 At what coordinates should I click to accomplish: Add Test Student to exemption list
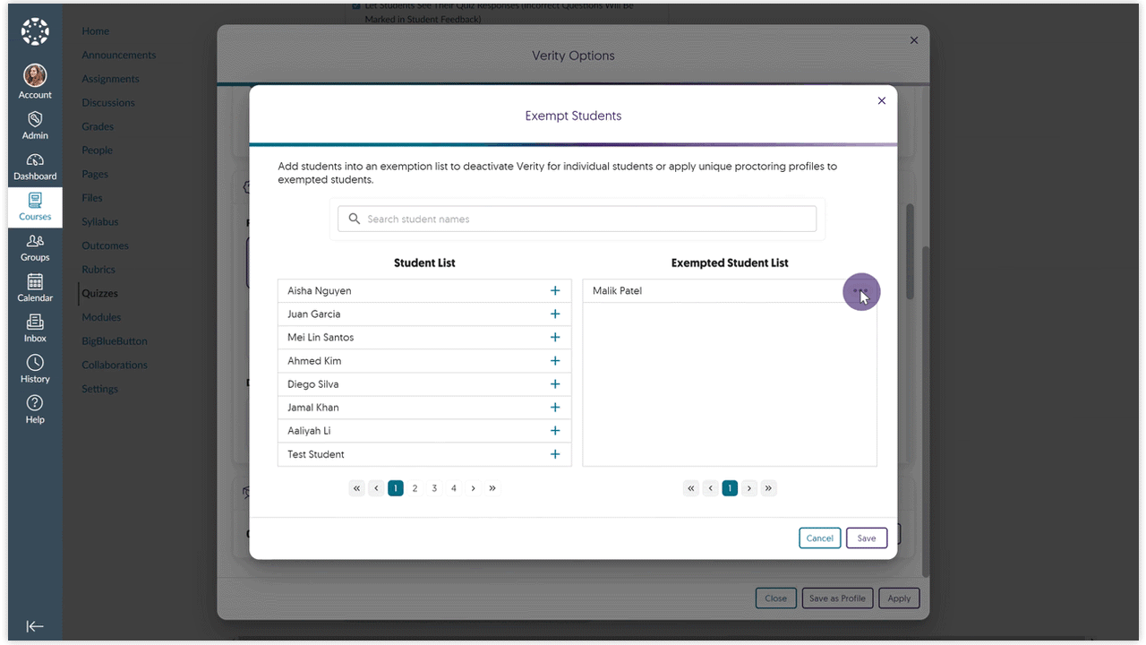pyautogui.click(x=555, y=454)
